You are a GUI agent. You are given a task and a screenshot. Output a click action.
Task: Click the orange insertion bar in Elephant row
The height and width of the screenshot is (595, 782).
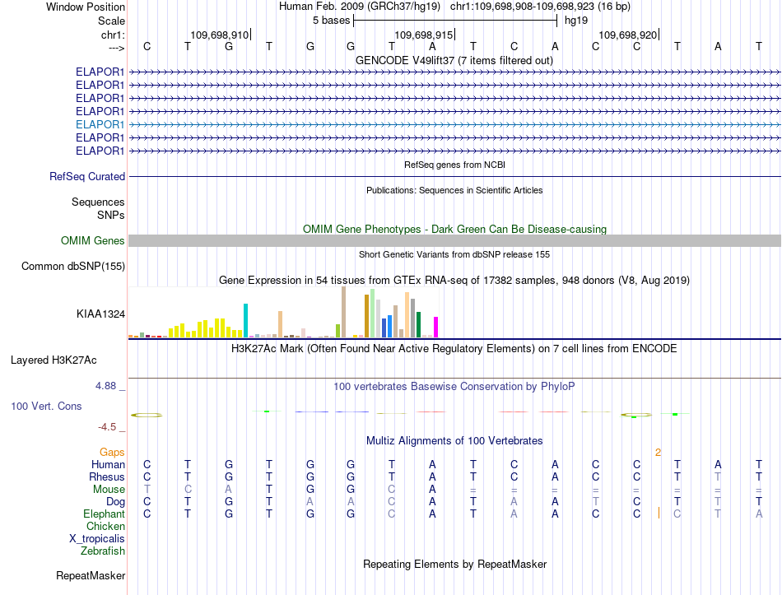tap(659, 513)
